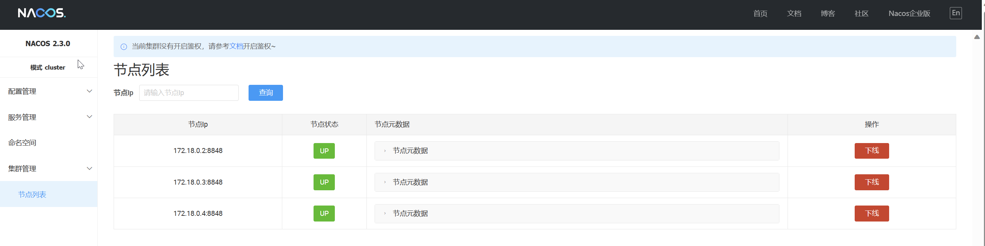Expand 节点元数据 for 172.18.0.4:8848
Image resolution: width=985 pixels, height=246 pixels.
pos(577,214)
